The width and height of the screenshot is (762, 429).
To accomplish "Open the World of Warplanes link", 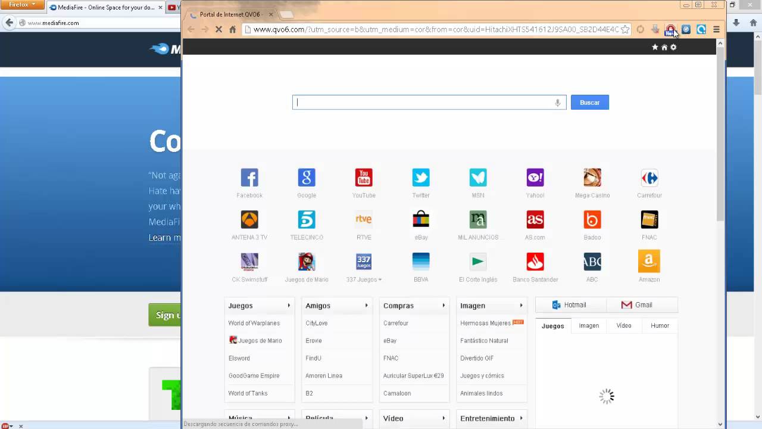I will point(254,323).
